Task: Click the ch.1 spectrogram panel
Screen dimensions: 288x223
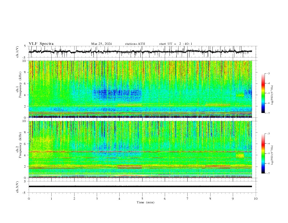Action: point(140,89)
